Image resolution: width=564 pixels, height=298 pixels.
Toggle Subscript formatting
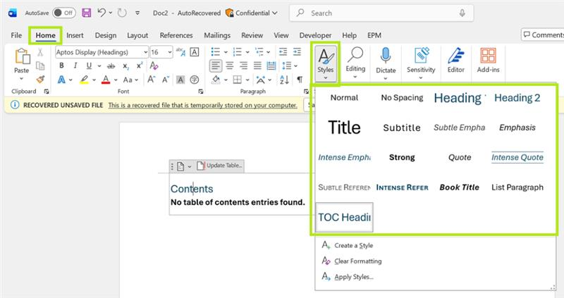pos(125,66)
